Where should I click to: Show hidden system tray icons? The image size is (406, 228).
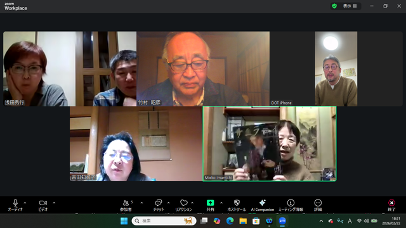(322, 221)
